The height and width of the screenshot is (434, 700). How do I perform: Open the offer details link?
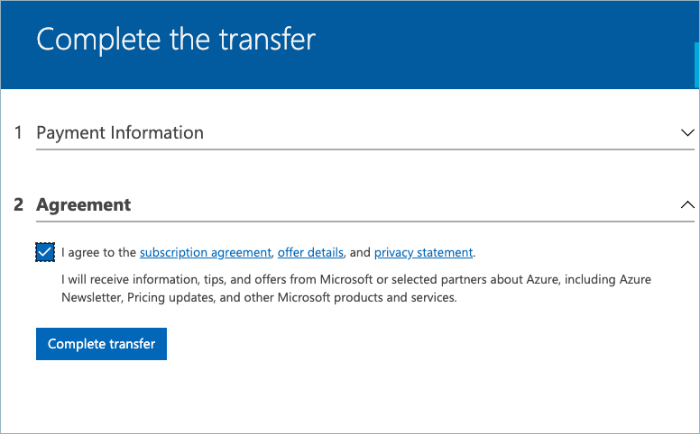[x=310, y=252]
